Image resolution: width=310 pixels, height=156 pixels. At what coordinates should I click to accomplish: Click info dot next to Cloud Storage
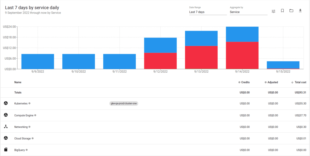pos(33,138)
